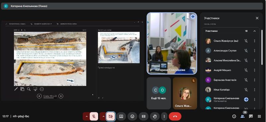Image resolution: width=266 pixels, height=122 pixels.
Task: Toggle the participants panel icon with badge 18
Action: click(x=243, y=116)
